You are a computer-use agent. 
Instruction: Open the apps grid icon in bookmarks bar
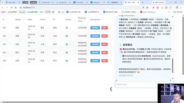pos(53,12)
